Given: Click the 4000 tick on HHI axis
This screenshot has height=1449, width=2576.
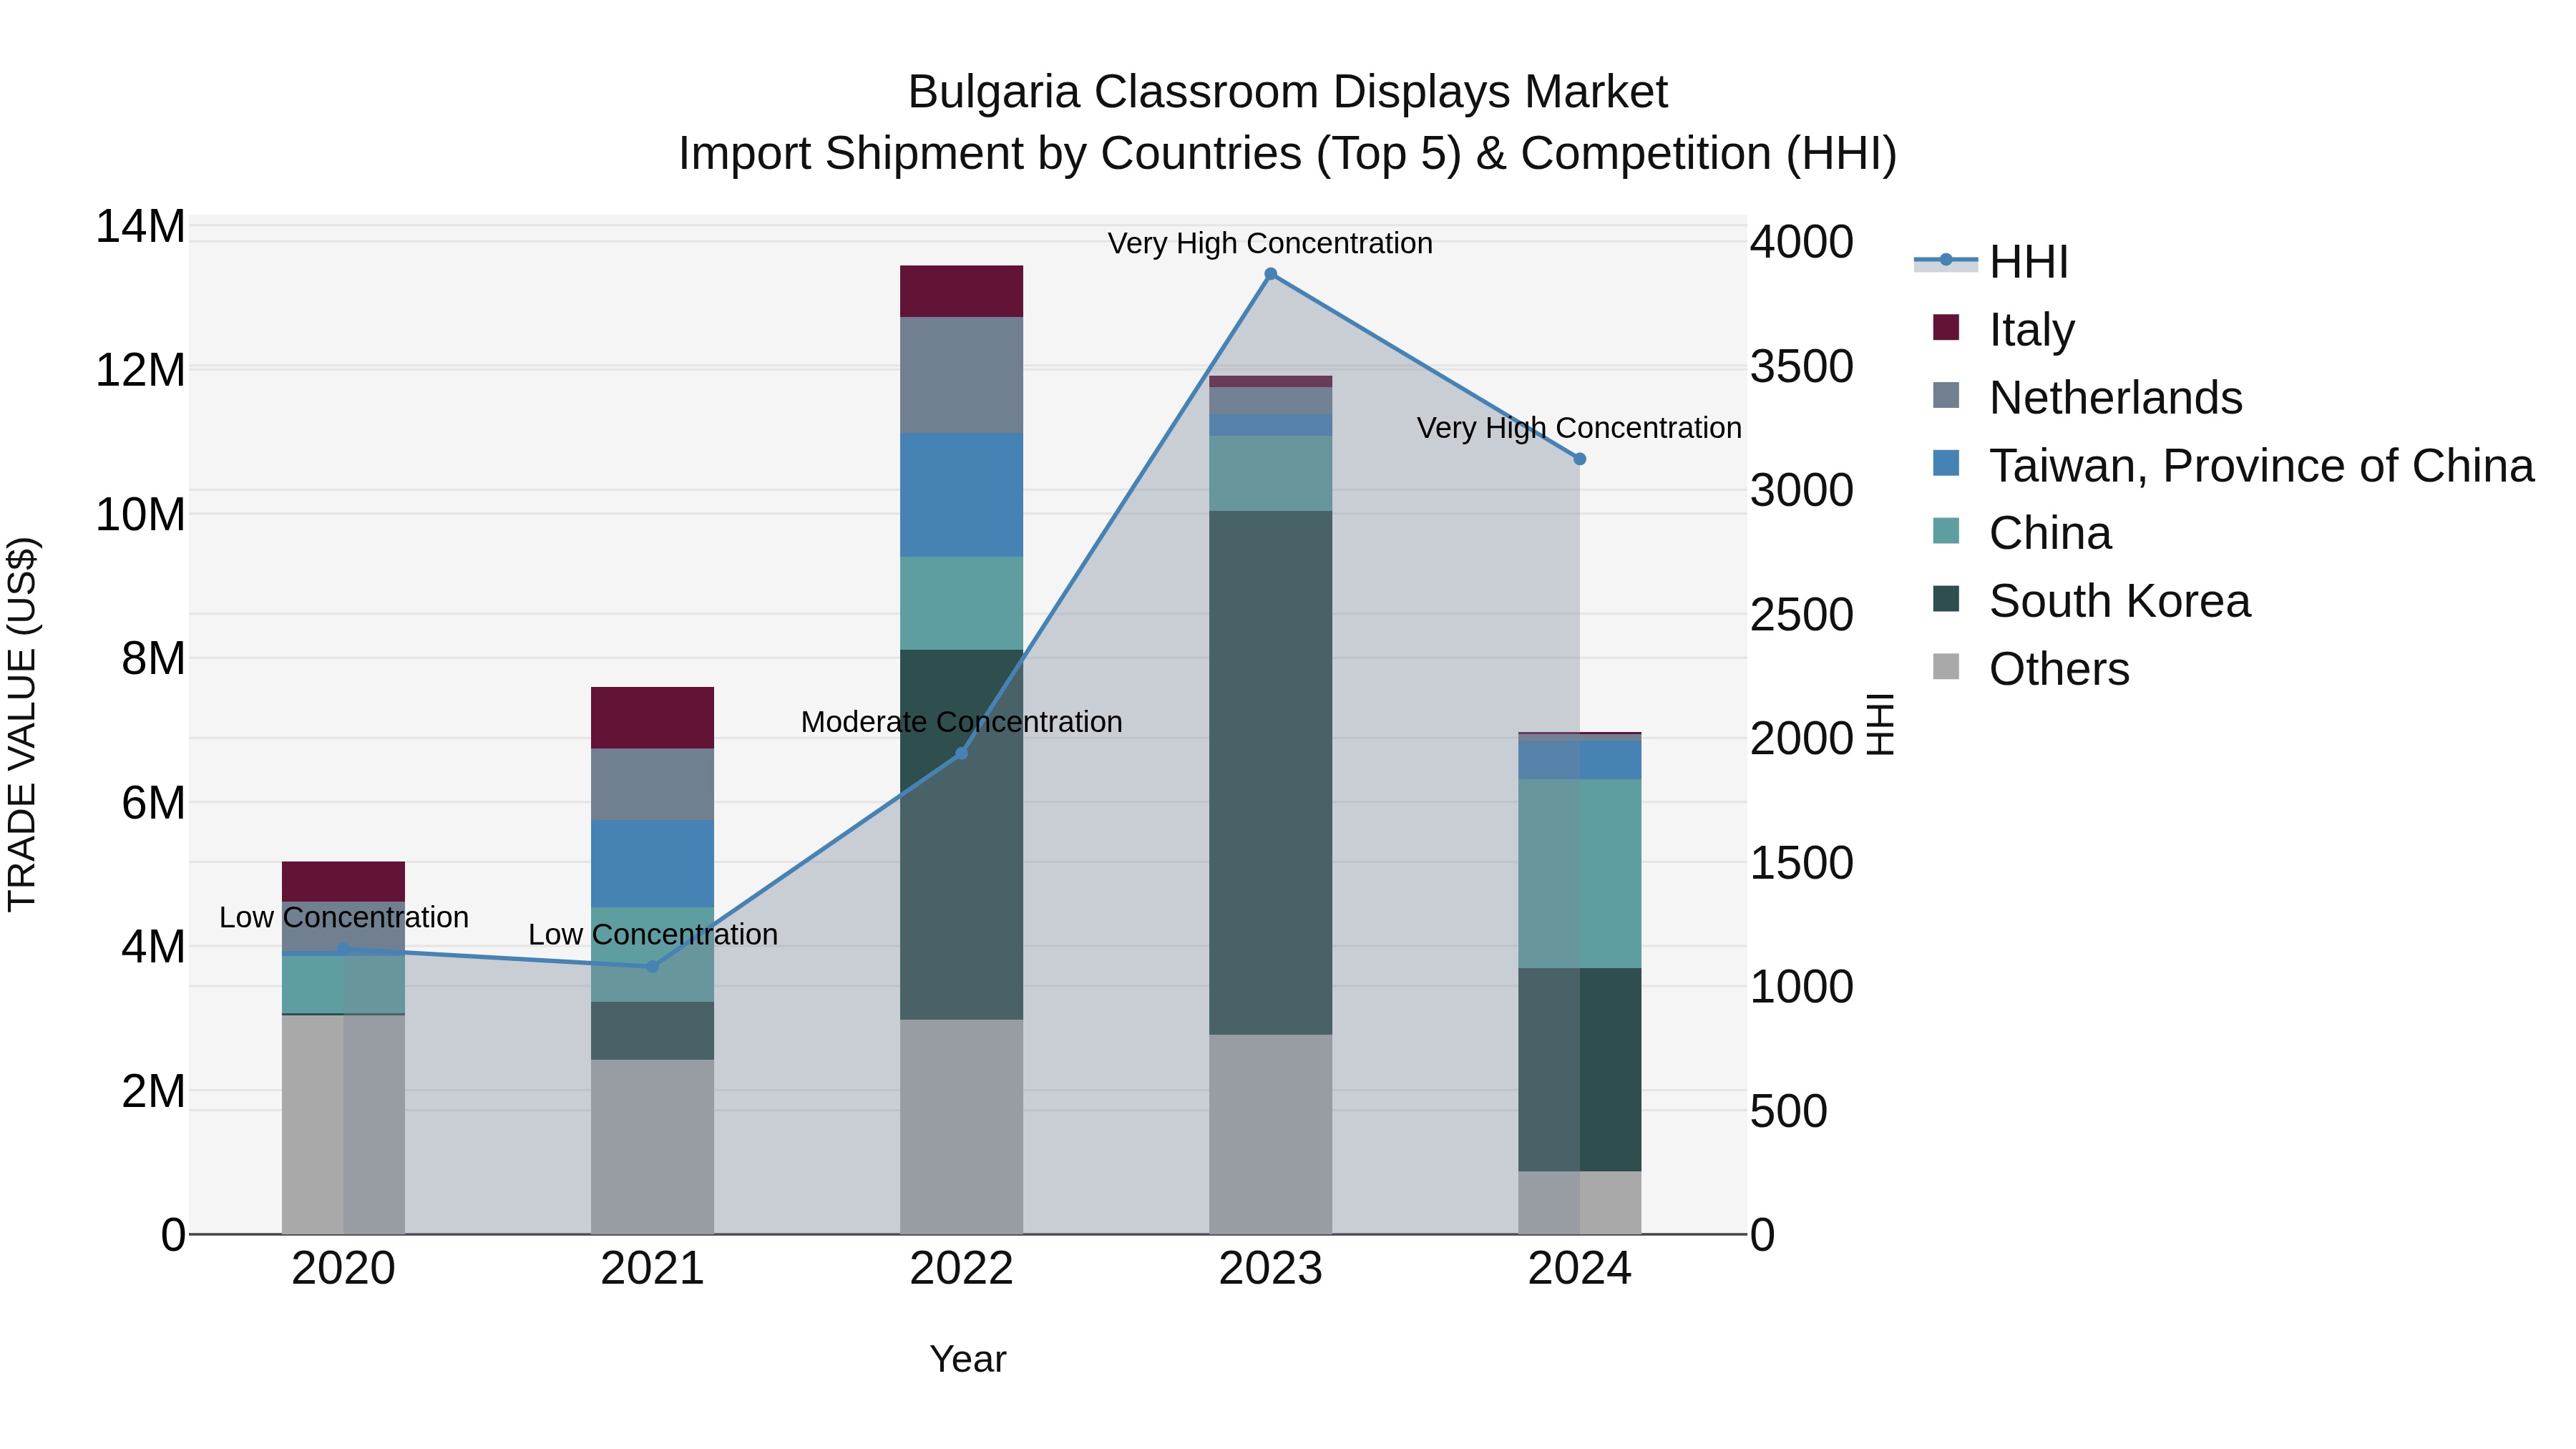Looking at the screenshot, I should pos(1802,242).
